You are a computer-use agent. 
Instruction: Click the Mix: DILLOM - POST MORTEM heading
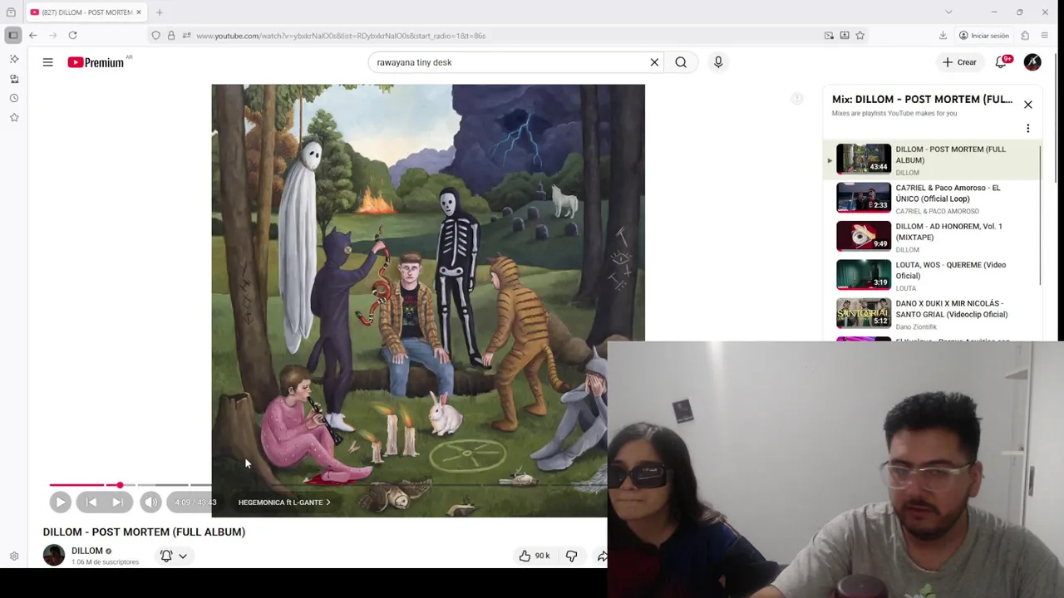922,100
